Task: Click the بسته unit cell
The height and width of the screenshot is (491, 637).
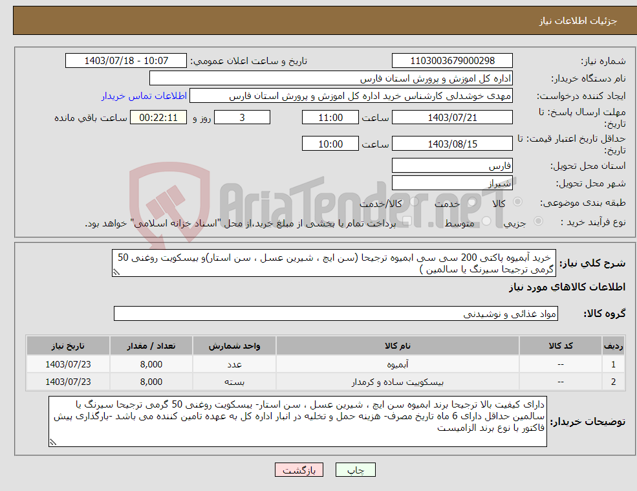Action: (x=234, y=382)
